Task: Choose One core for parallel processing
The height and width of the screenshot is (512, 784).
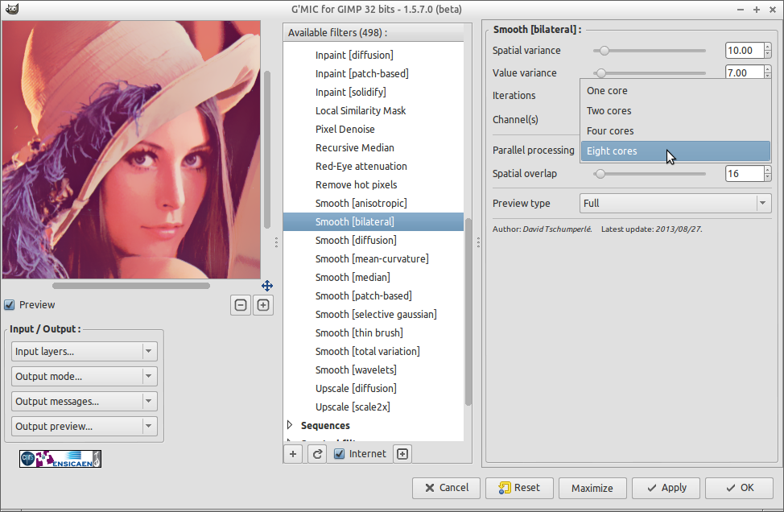Action: tap(675, 90)
